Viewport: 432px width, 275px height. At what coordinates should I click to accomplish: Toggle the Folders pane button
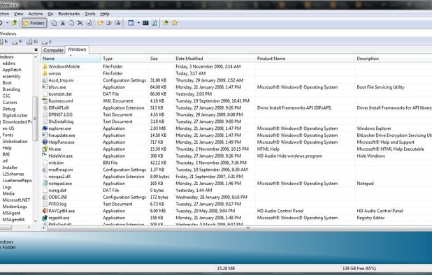click(x=34, y=23)
